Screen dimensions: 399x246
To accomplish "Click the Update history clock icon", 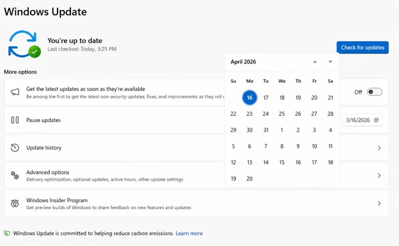I will coord(15,148).
